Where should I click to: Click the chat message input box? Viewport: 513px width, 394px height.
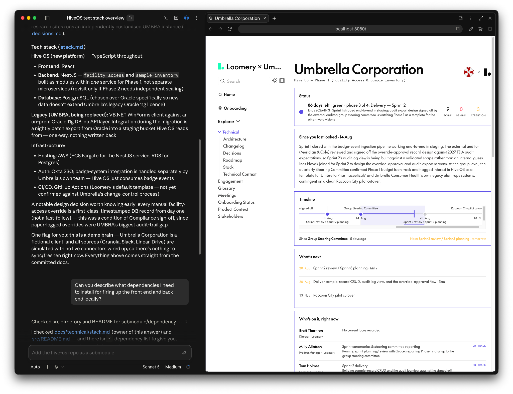click(x=110, y=353)
